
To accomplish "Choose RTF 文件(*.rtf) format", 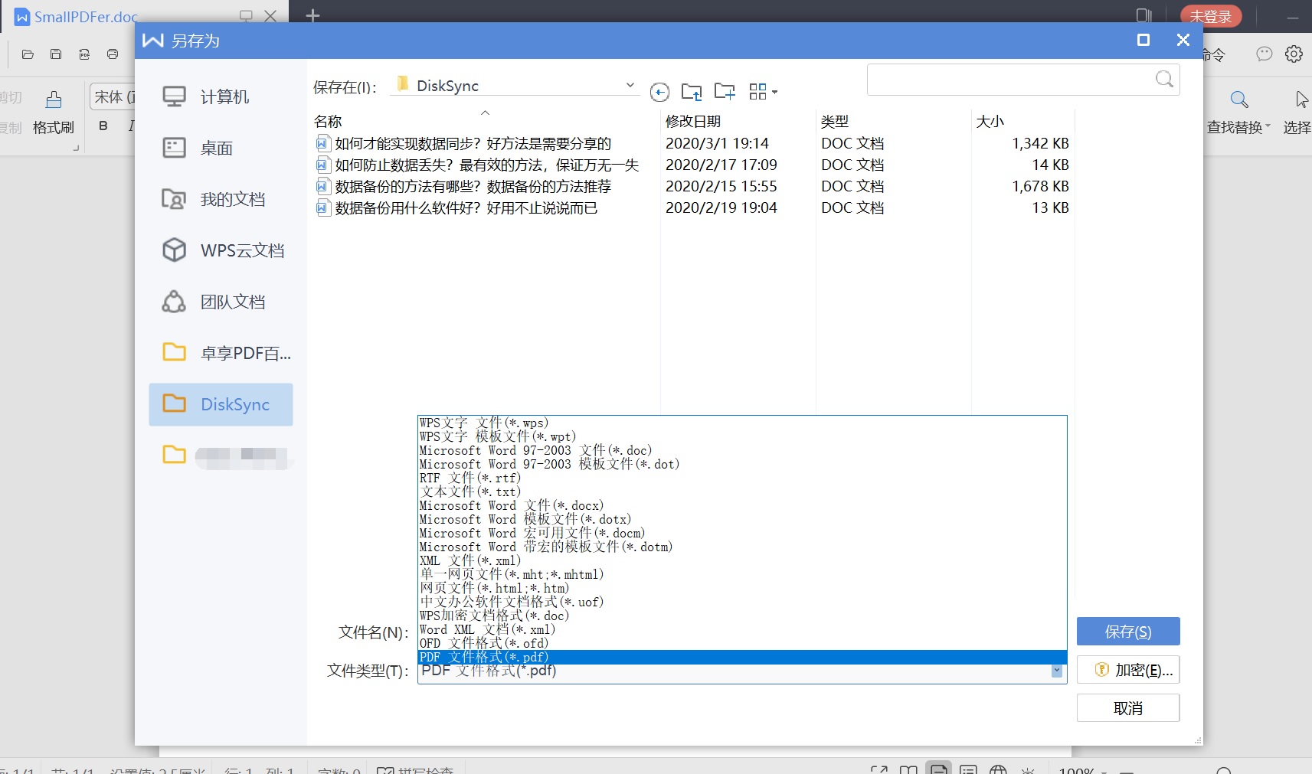I will 742,478.
